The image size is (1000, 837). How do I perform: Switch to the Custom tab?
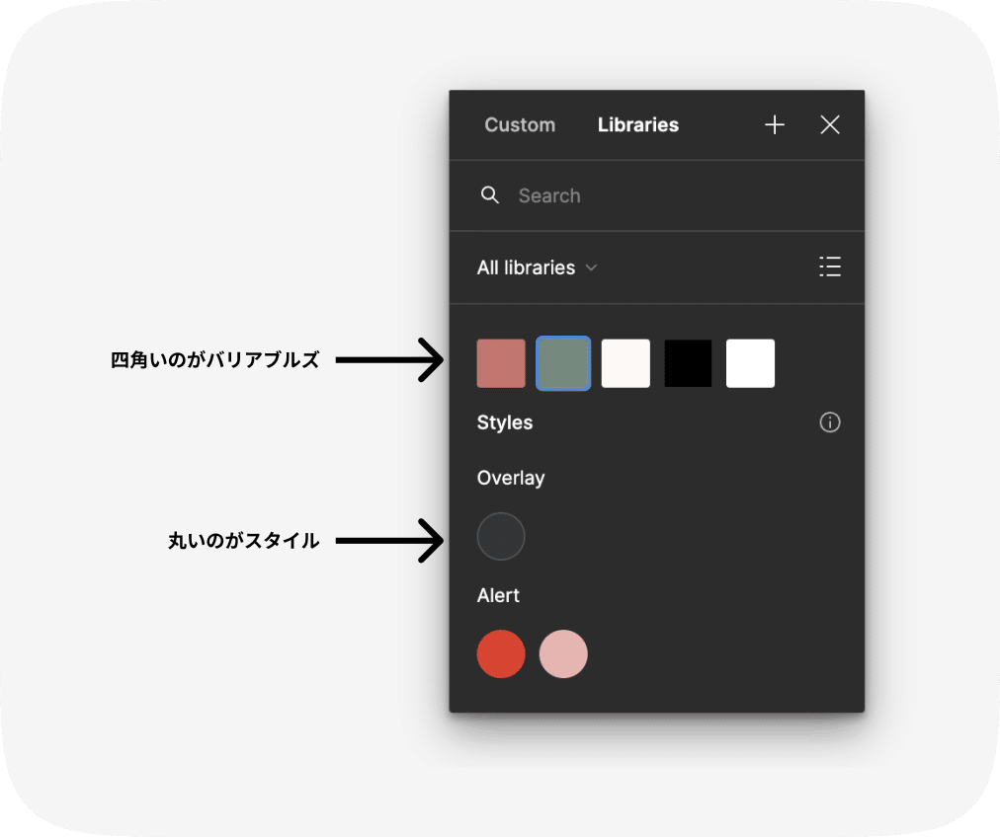tap(520, 124)
